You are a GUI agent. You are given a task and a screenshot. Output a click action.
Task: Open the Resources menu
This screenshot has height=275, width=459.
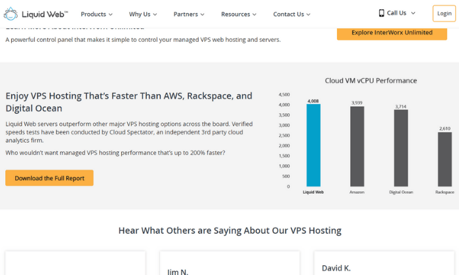pos(239,14)
